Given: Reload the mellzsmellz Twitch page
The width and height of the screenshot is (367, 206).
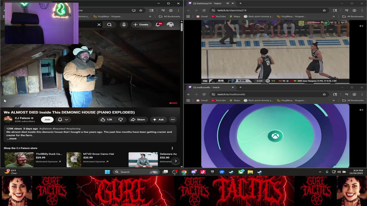Looking at the screenshot, I should 204,94.
